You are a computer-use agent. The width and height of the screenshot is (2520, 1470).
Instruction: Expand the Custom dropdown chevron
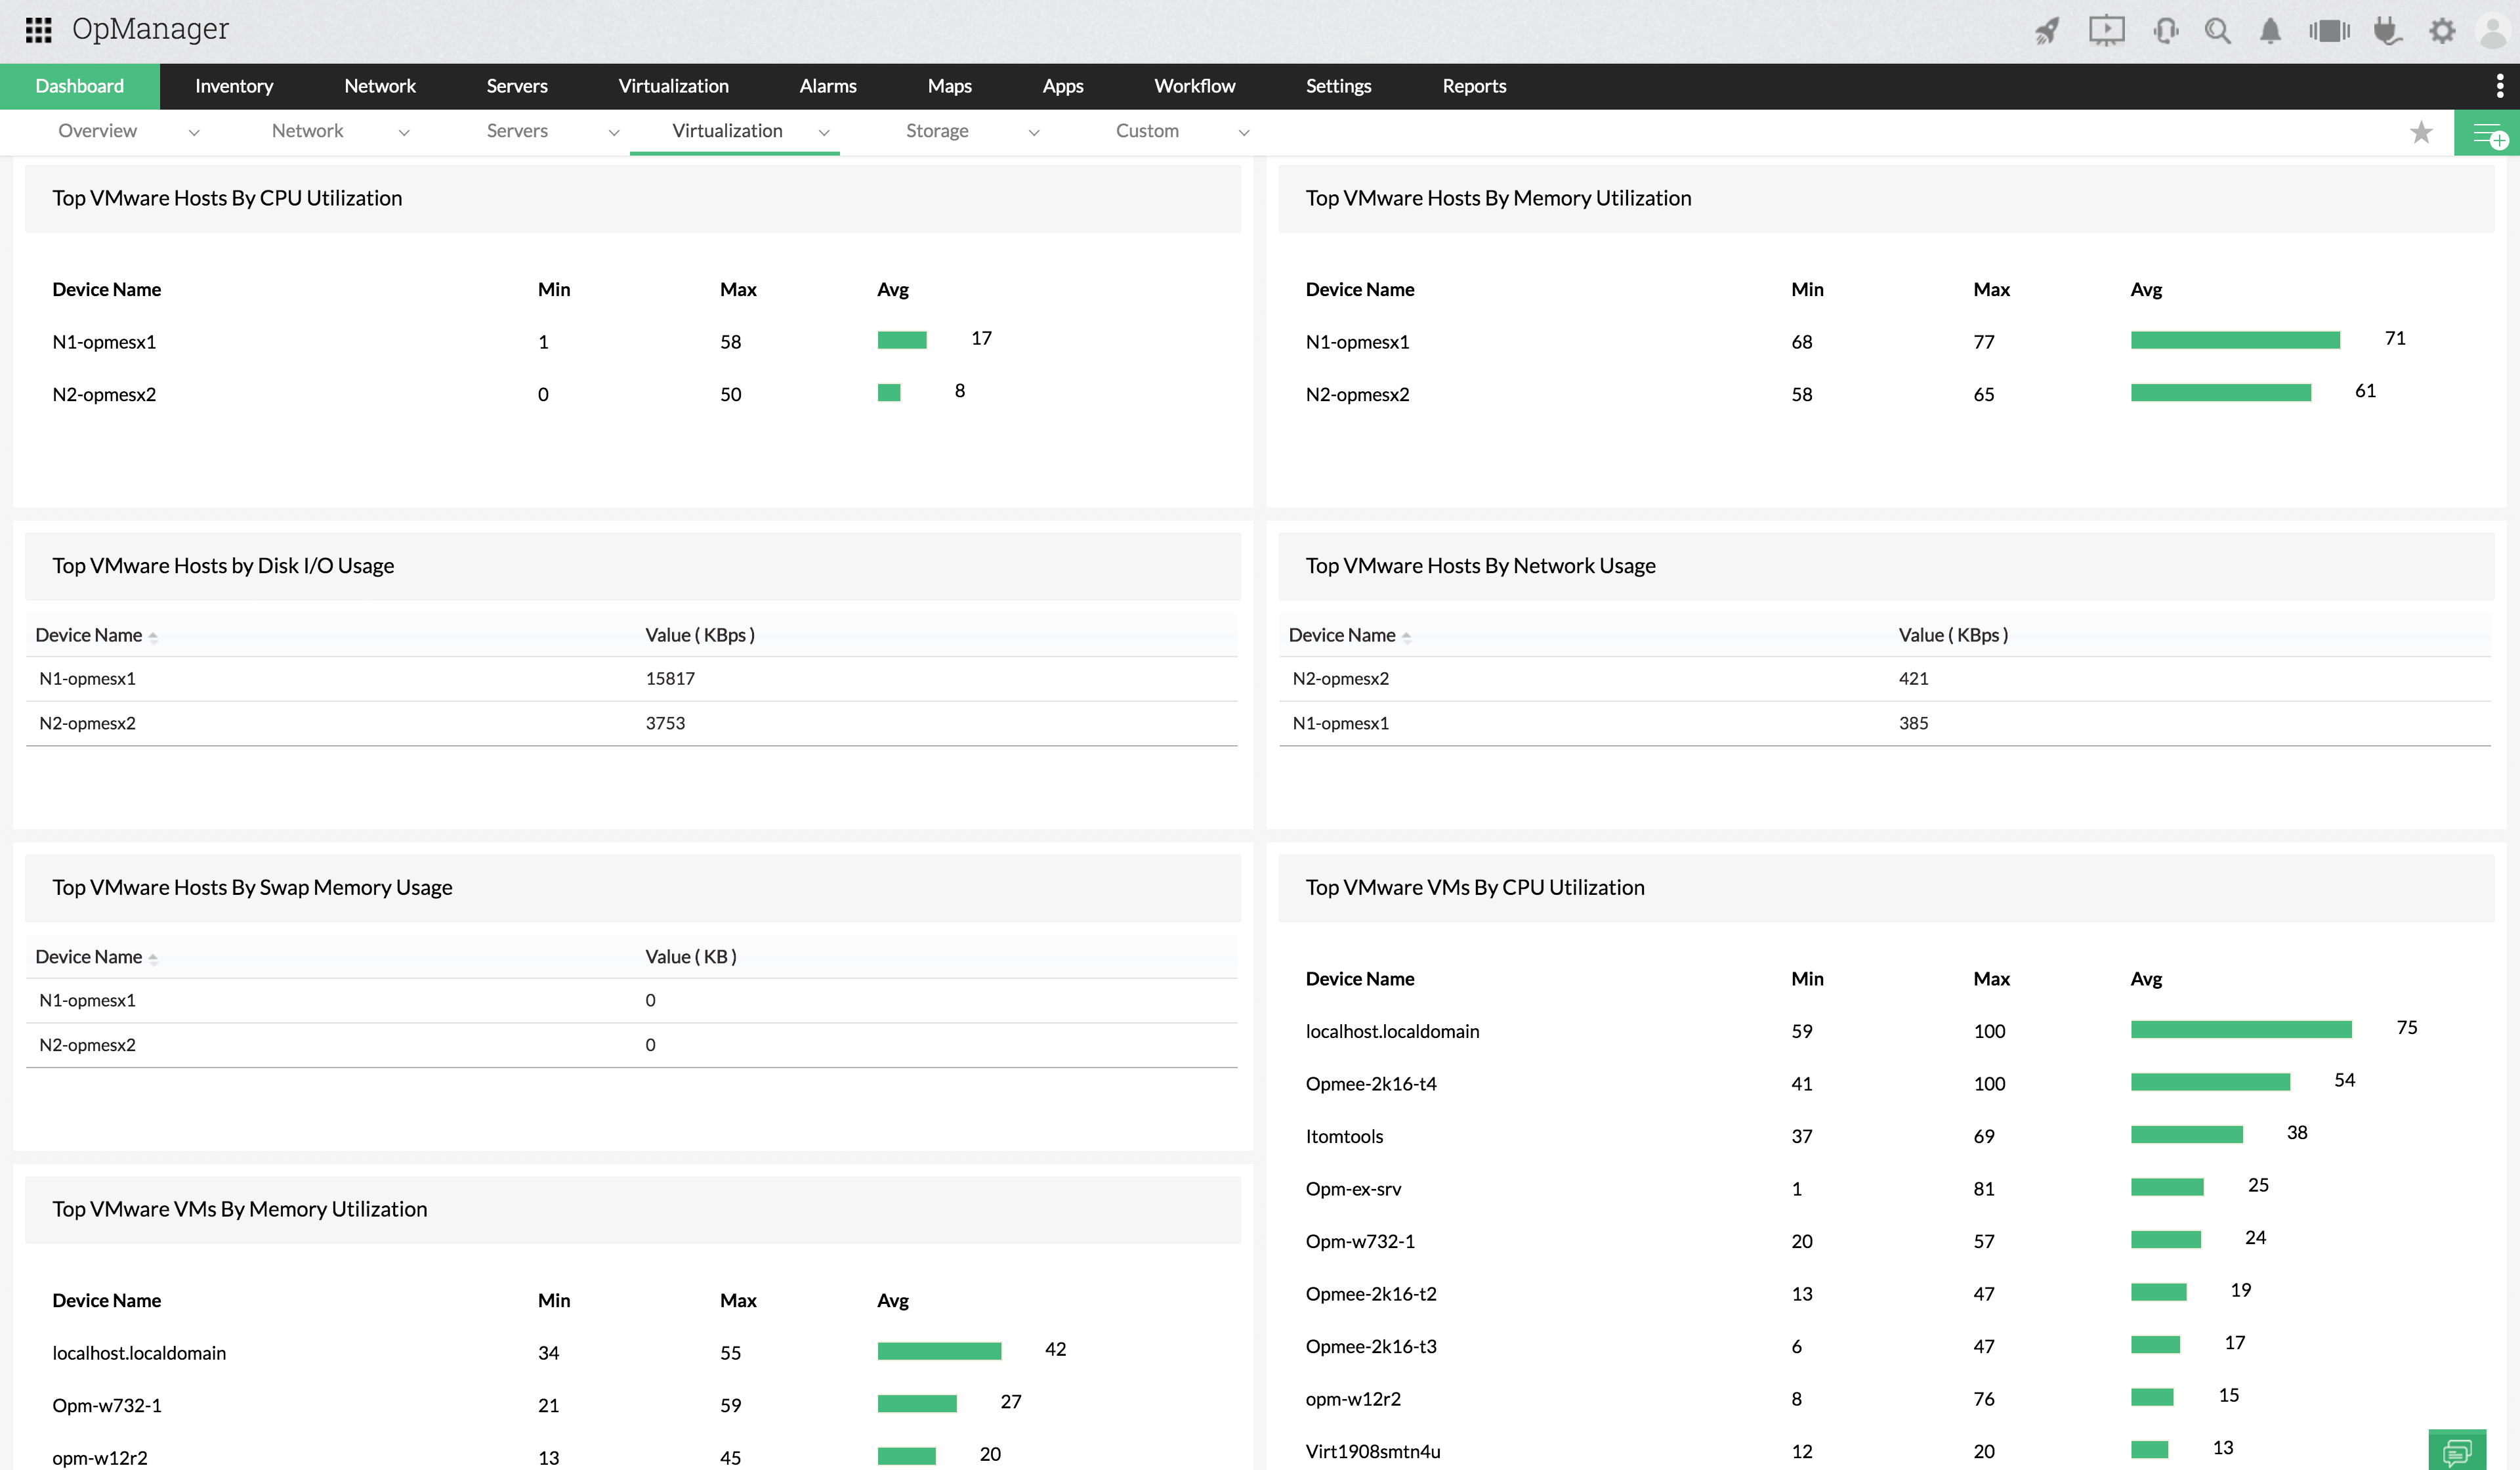pyautogui.click(x=1244, y=132)
